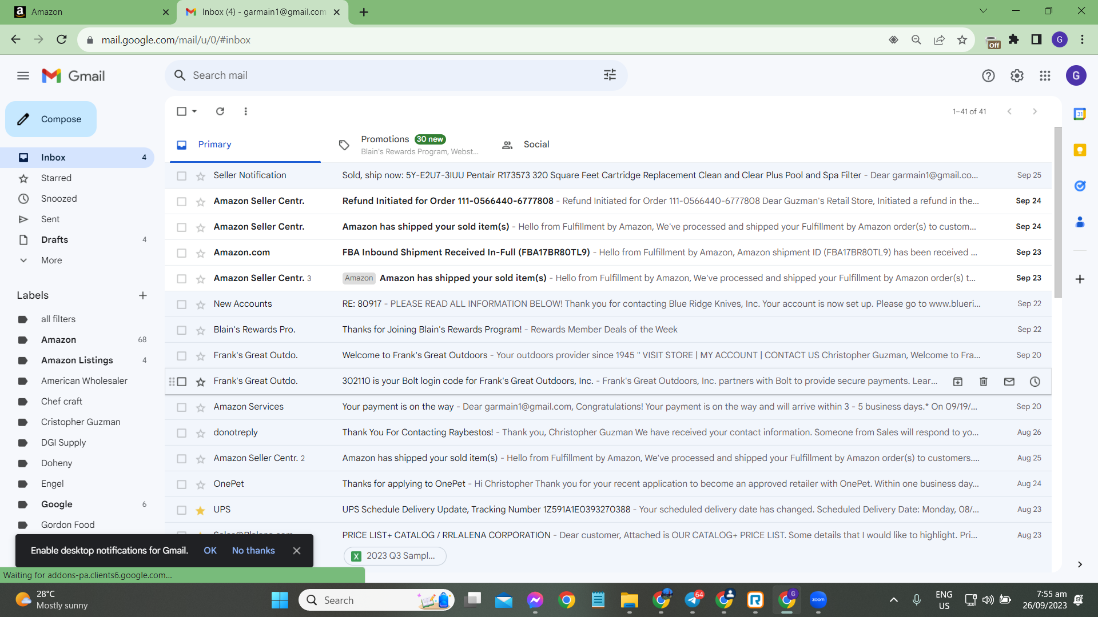Screen dimensions: 1098x617
Task: Unstar the UPS delivery update email
Action: [x=200, y=510]
